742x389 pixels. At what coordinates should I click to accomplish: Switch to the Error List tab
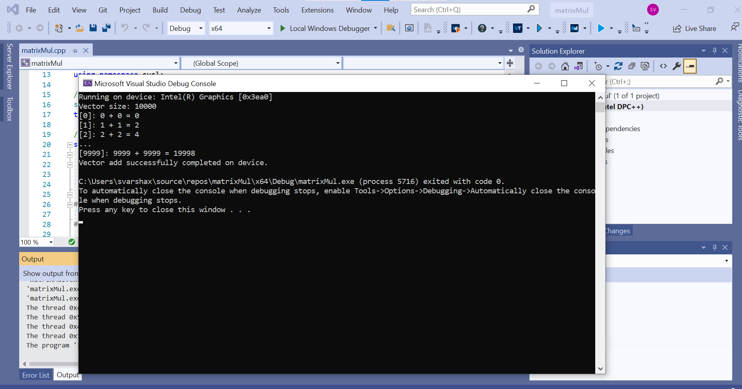click(36, 375)
